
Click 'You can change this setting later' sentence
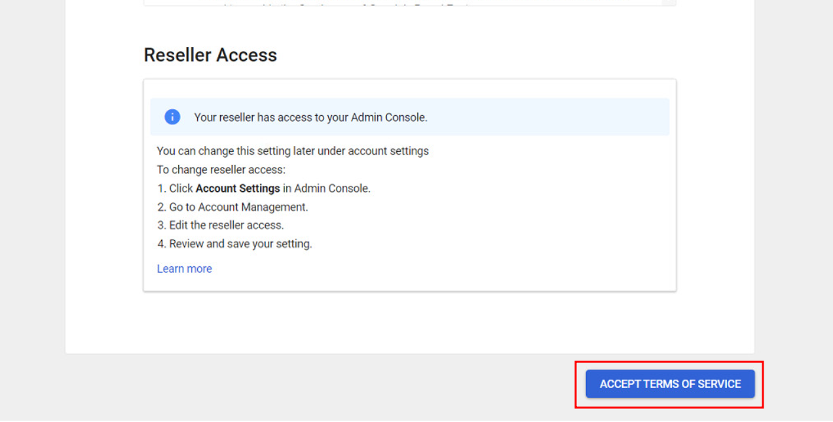(292, 151)
